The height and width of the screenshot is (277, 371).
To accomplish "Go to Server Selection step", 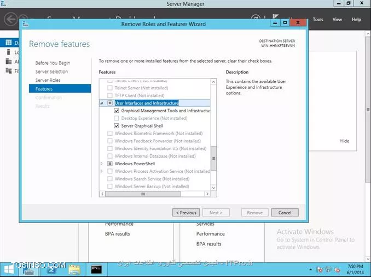I will pos(51,71).
